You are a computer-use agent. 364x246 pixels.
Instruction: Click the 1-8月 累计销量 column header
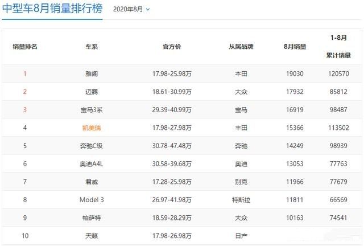(338, 47)
